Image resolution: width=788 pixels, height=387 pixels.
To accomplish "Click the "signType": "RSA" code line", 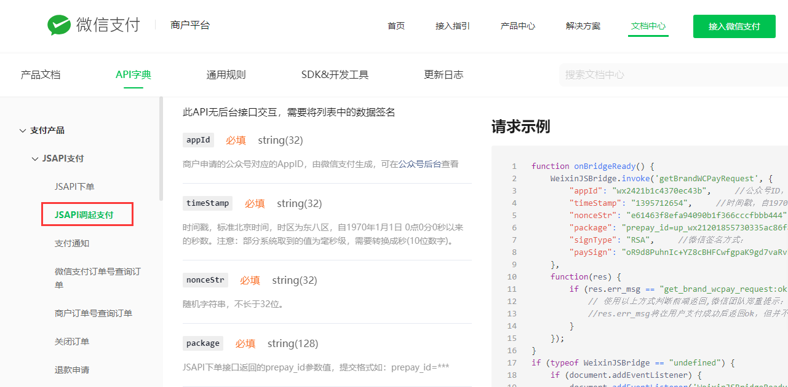I will pos(656,240).
